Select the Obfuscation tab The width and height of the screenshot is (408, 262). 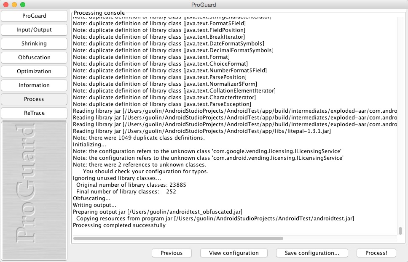34,57
